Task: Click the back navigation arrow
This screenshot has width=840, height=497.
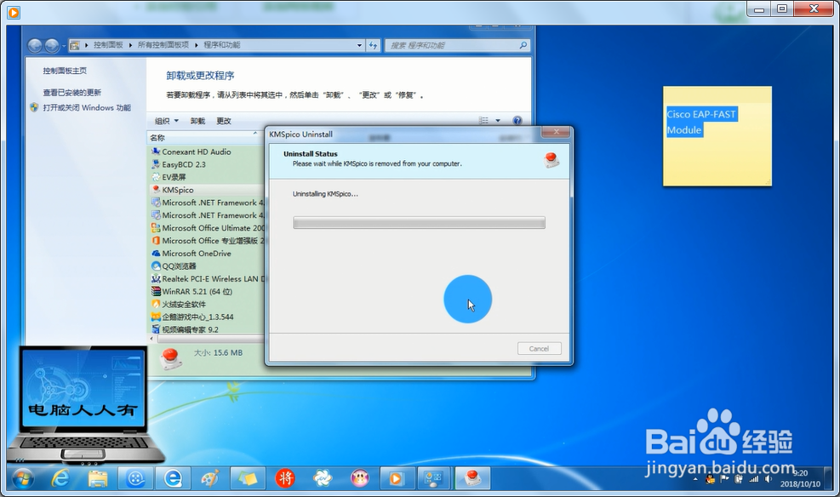Action: coord(35,46)
